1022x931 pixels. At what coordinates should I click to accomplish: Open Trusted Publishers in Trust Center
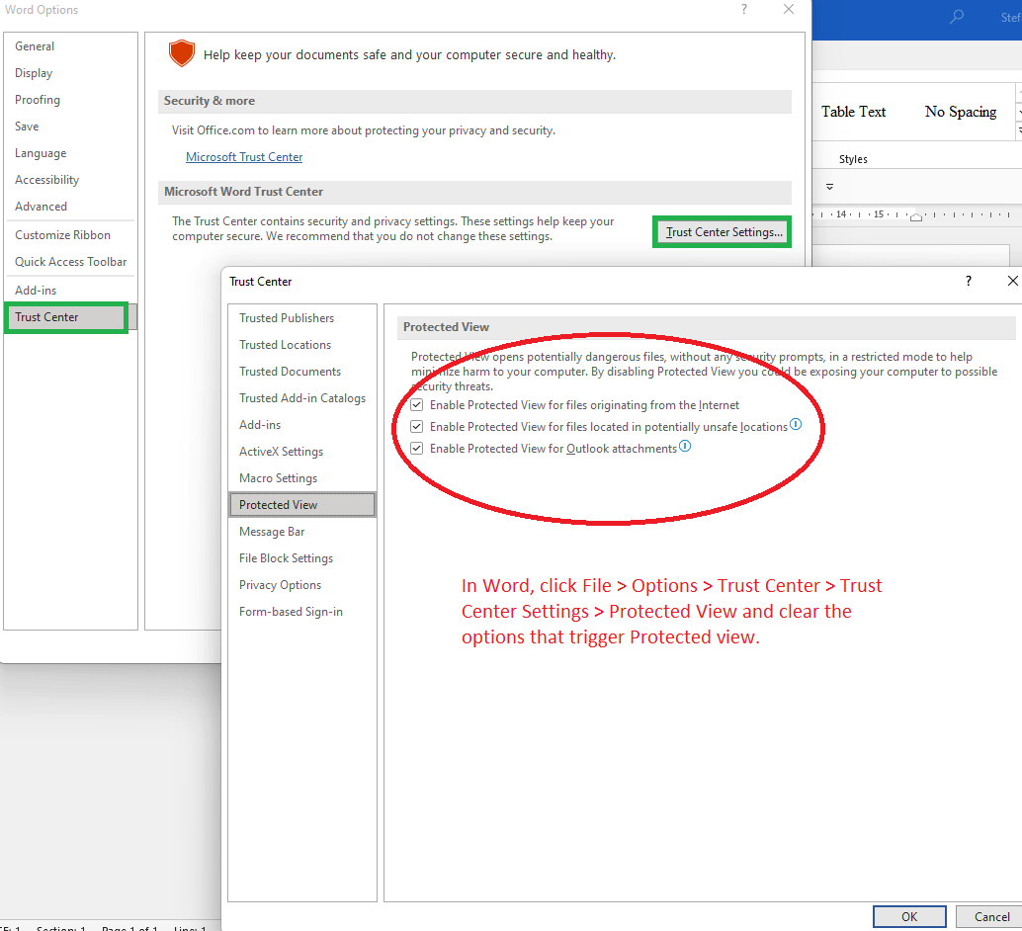301,318
